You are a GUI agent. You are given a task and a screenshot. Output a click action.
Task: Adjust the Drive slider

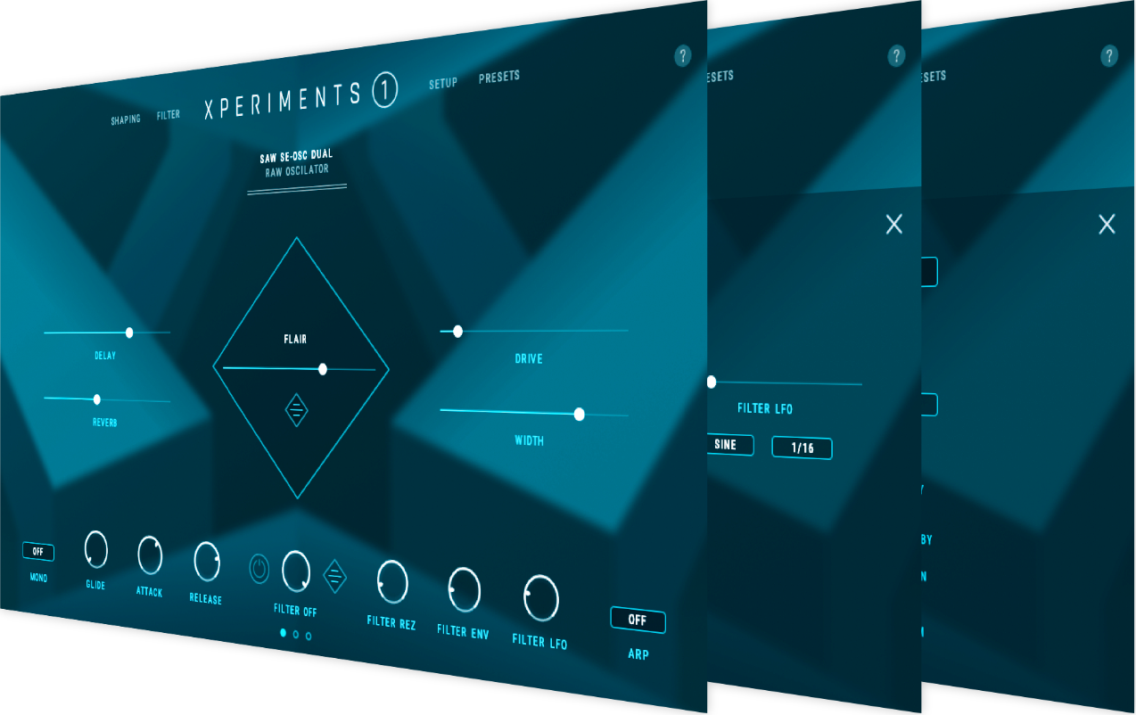click(x=534, y=331)
